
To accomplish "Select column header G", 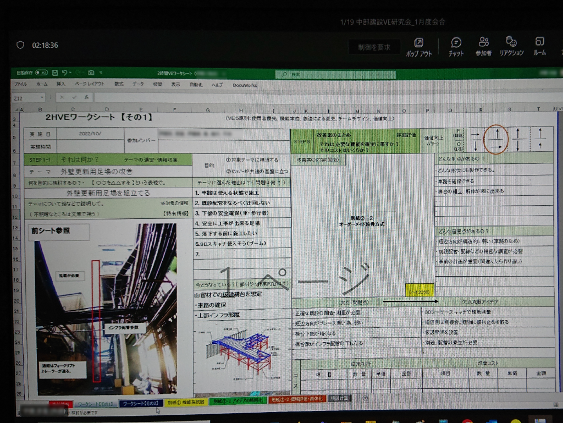I will point(208,110).
